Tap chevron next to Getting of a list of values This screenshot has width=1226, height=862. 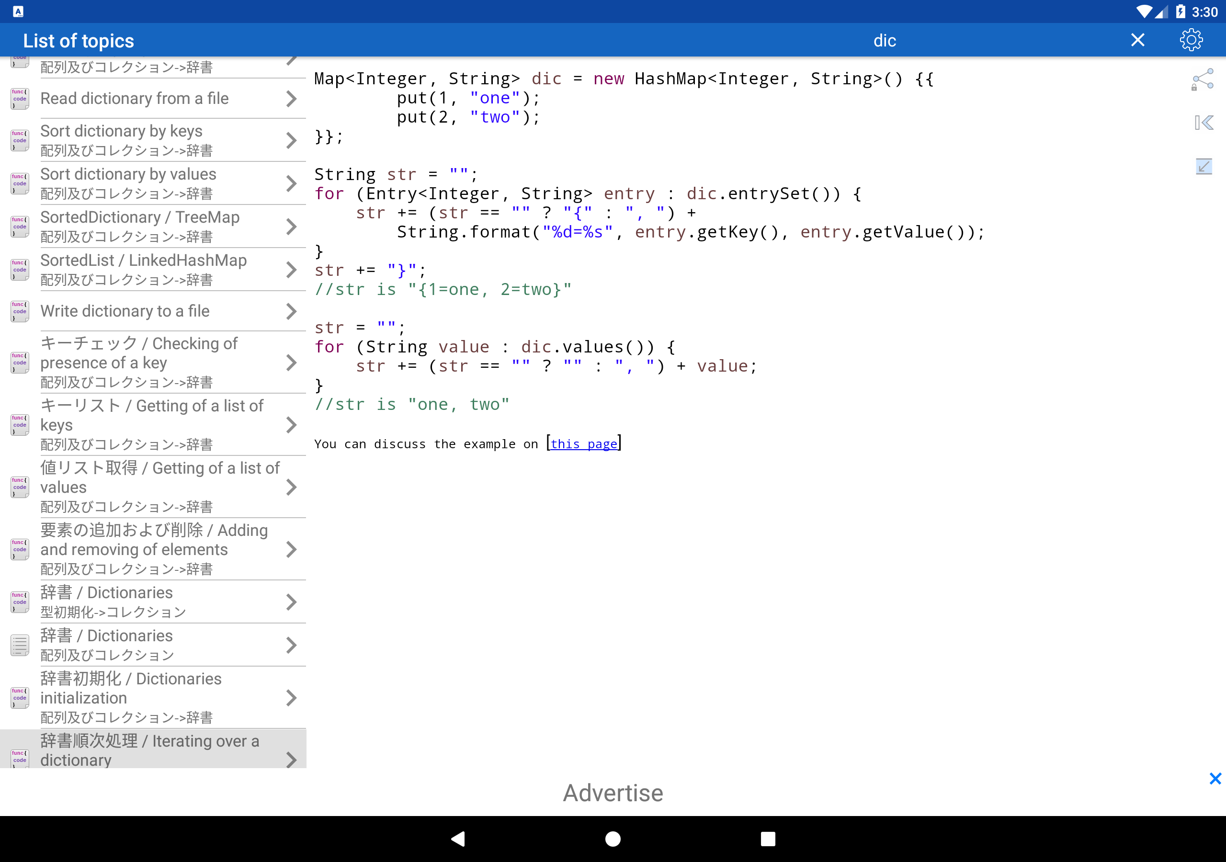[x=291, y=487]
